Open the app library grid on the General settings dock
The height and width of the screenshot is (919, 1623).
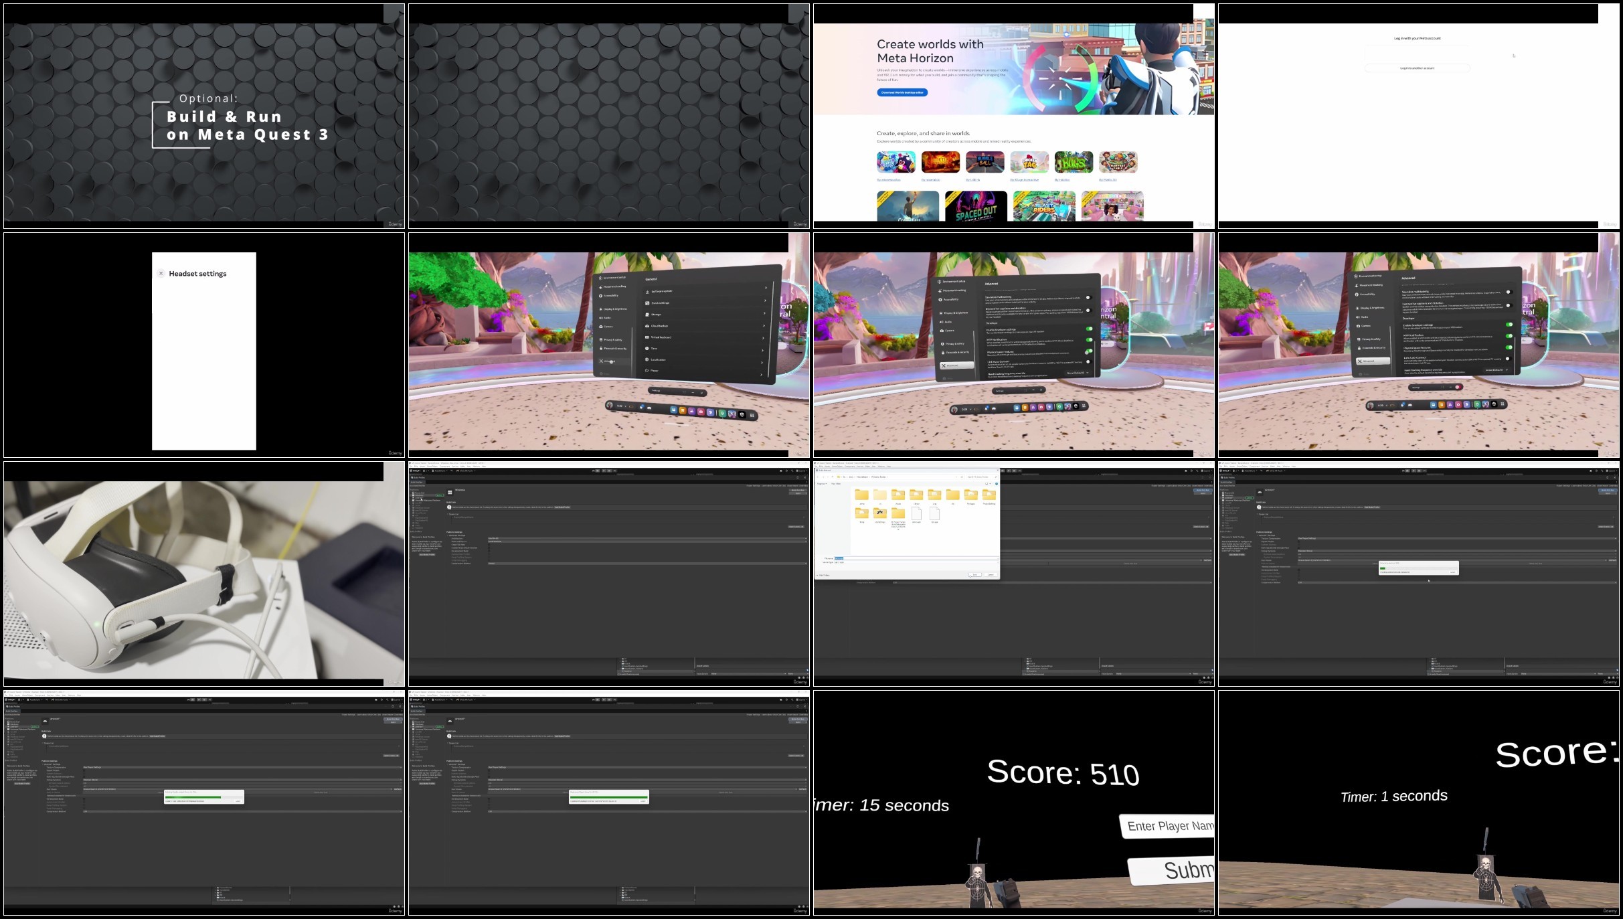(752, 415)
